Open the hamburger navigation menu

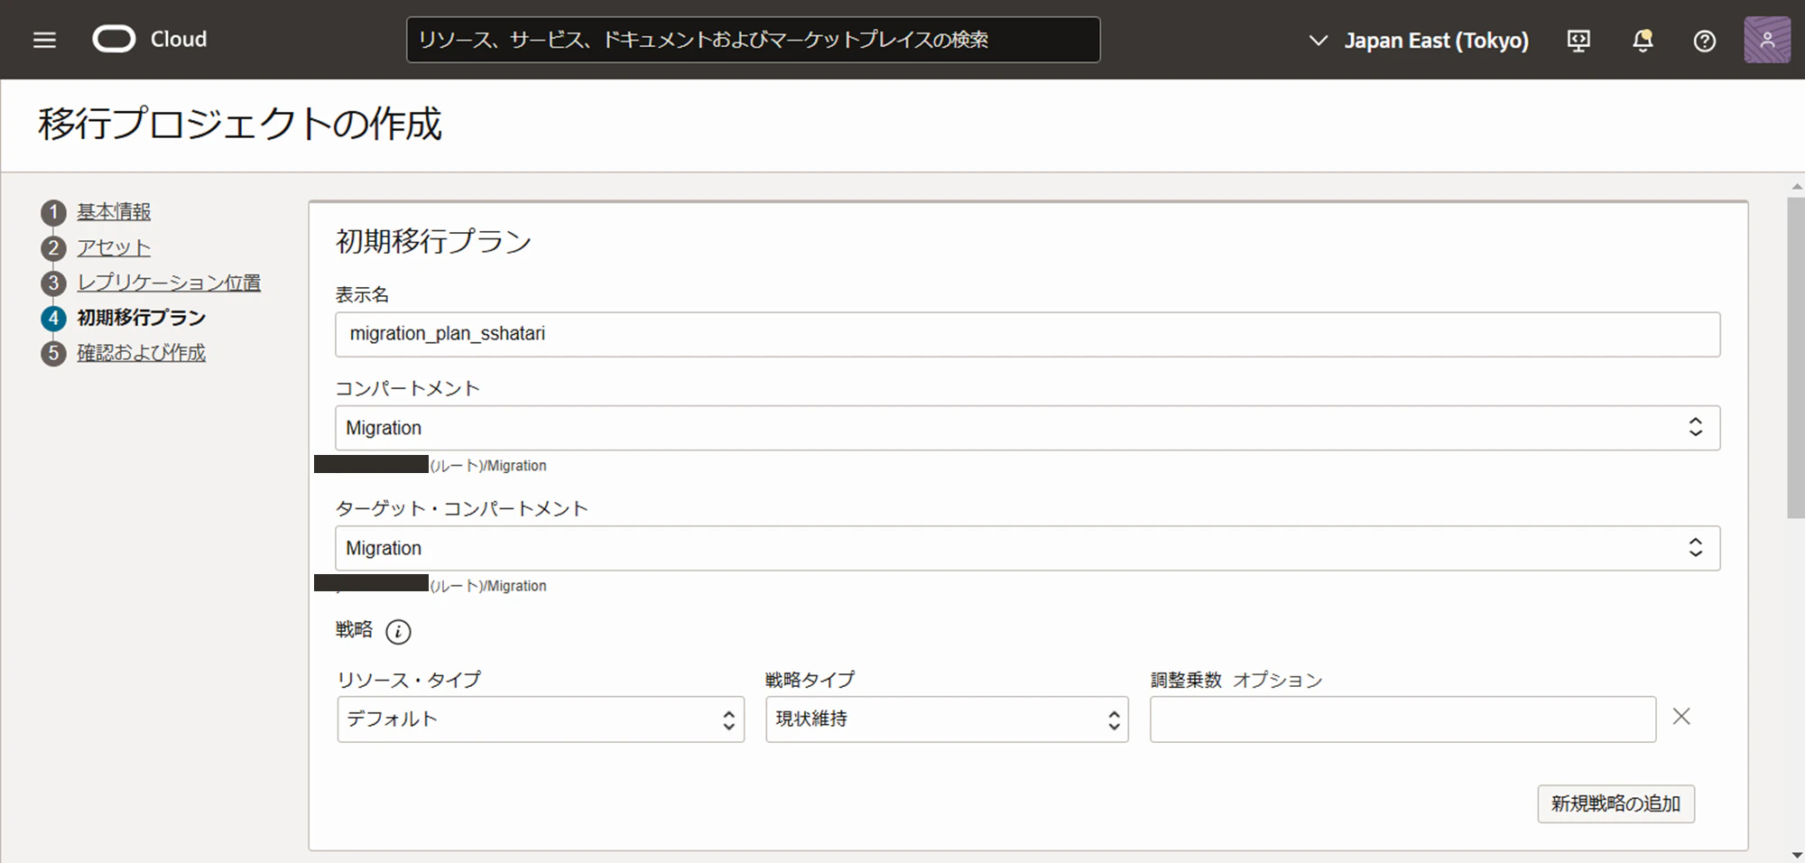(44, 40)
